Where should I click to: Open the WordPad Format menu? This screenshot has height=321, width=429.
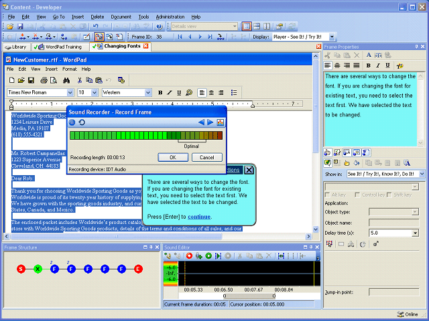69,69
